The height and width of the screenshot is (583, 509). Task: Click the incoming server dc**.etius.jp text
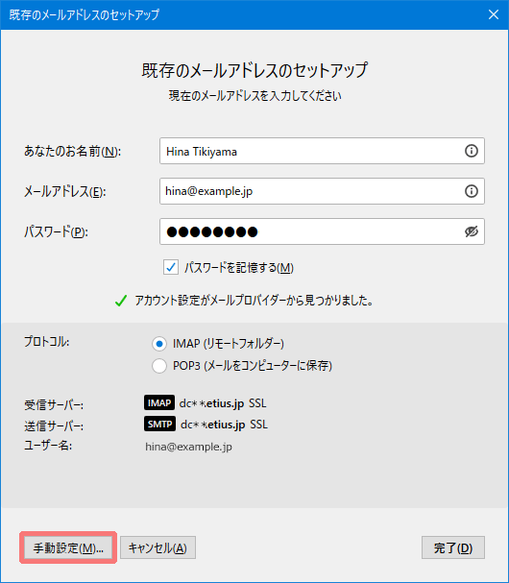click(211, 403)
